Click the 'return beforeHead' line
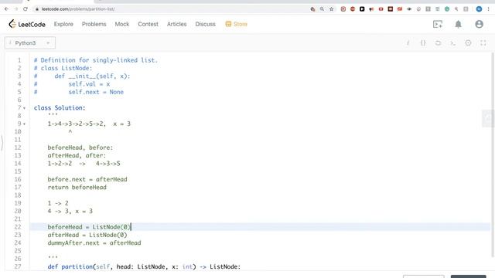Screen dimensions: 495x278 (77, 187)
